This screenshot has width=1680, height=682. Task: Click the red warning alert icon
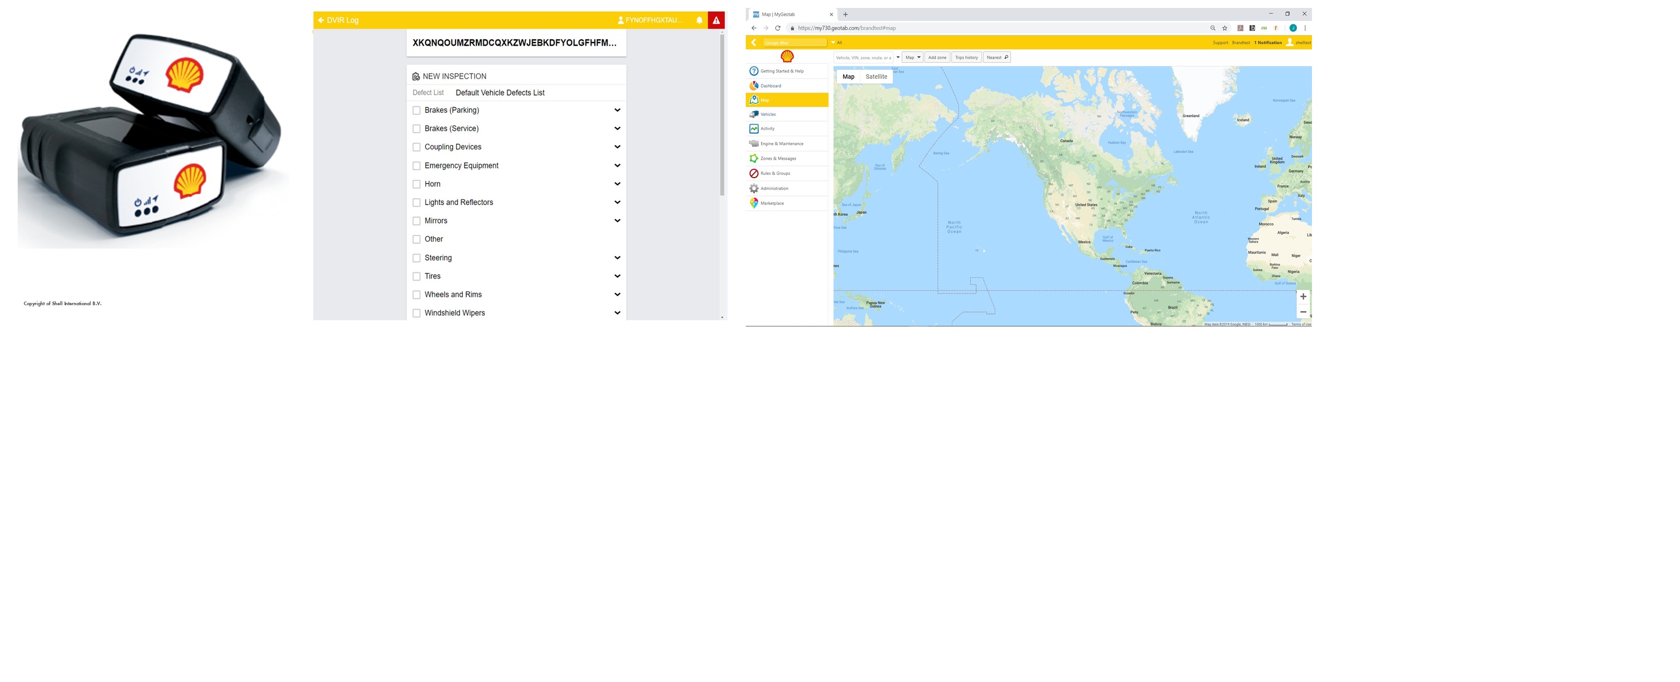coord(716,20)
